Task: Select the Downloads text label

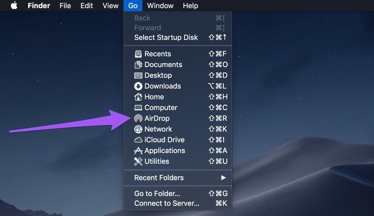Action: tap(163, 86)
